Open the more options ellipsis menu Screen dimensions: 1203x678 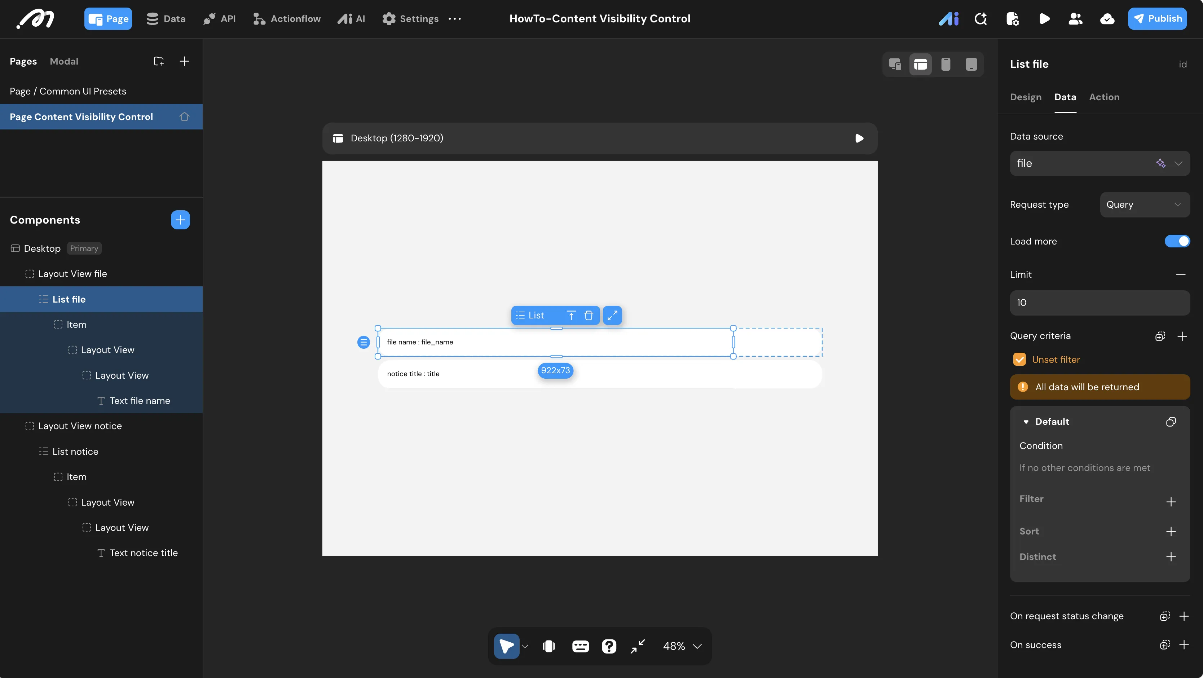tap(454, 19)
